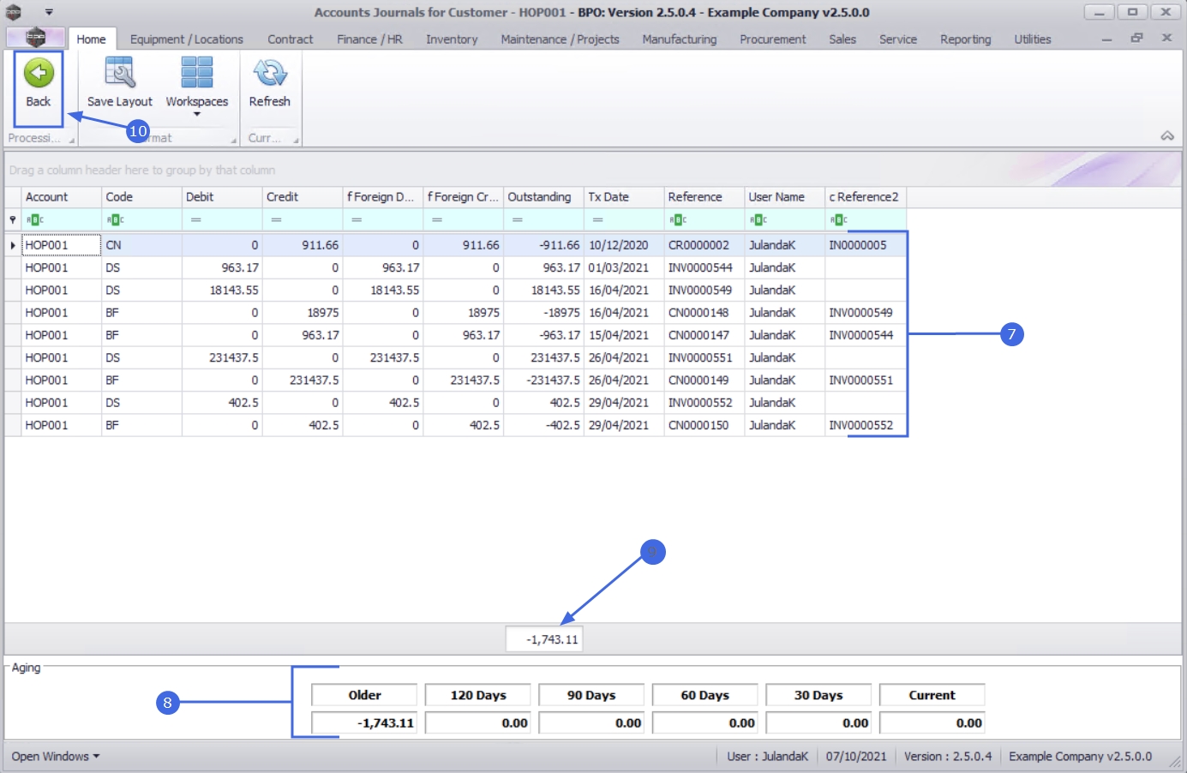Click the Debit filter row cell
The image size is (1187, 773).
coord(222,220)
